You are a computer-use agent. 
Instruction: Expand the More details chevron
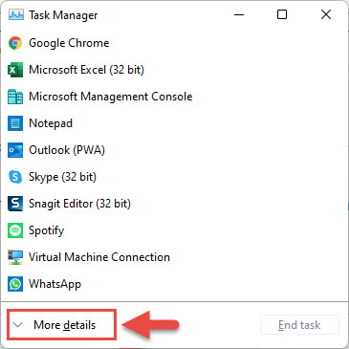(18, 325)
